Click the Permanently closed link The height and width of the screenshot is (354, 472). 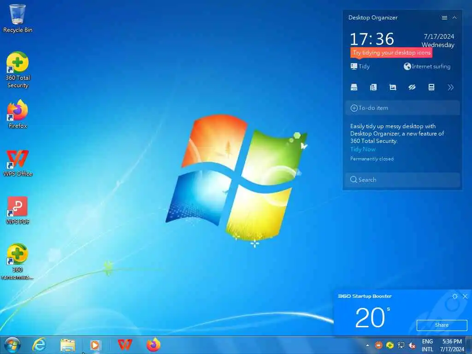pos(372,159)
